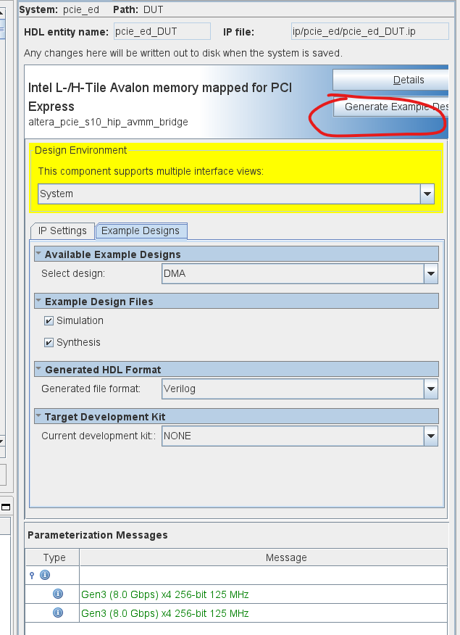Collapse the Example Design Files section
460x635 pixels.
coord(38,301)
